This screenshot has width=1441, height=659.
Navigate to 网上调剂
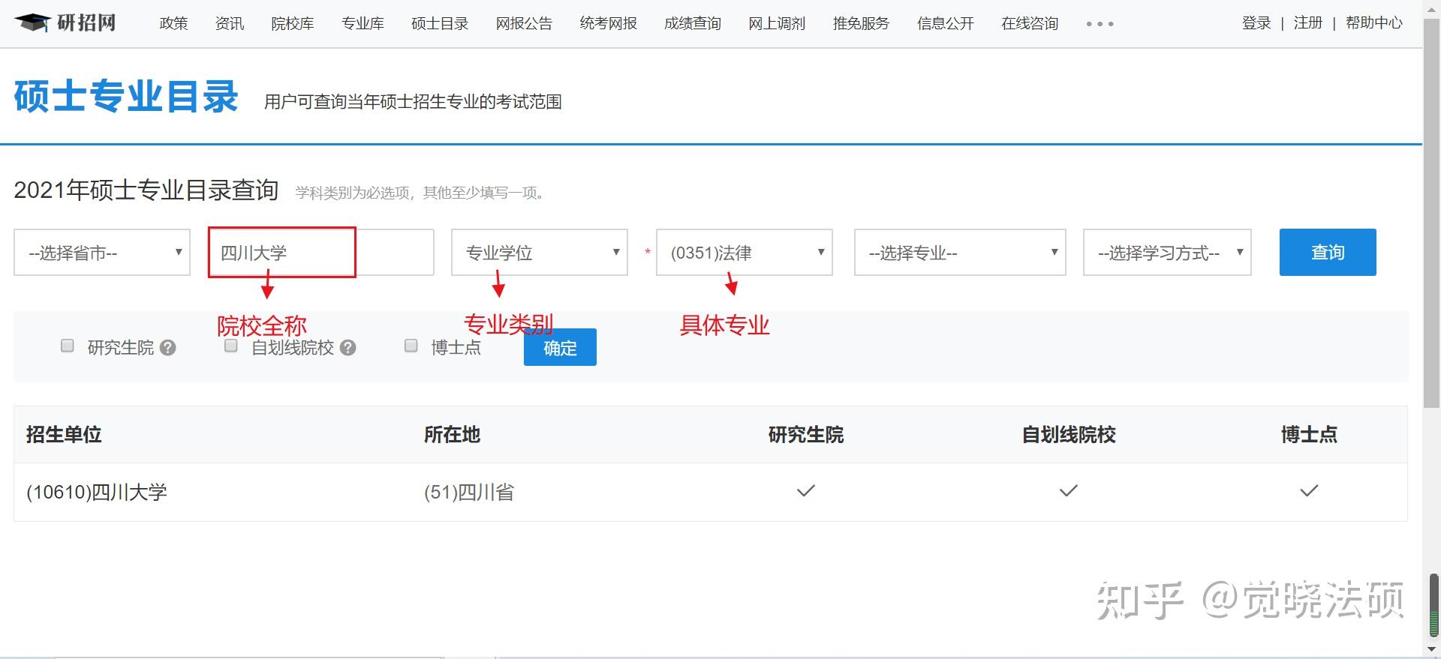point(777,23)
